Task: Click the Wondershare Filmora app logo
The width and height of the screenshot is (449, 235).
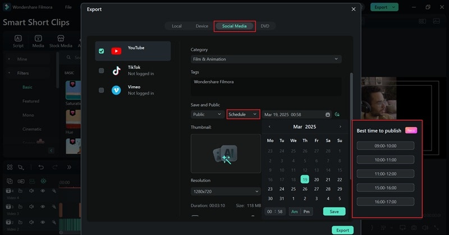Action: click(6, 7)
